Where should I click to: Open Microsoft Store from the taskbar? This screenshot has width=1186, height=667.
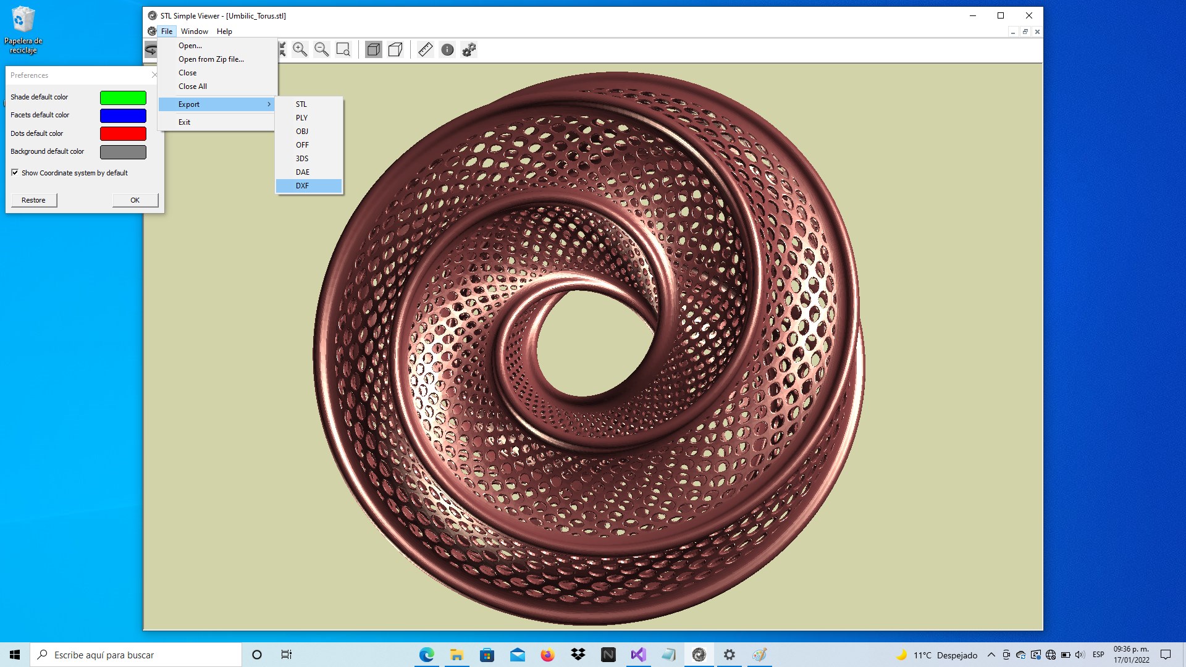tap(487, 655)
